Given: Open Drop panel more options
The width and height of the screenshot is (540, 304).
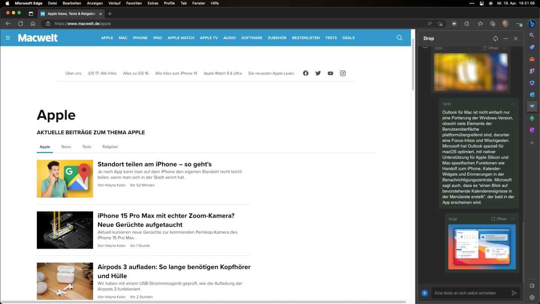Looking at the screenshot, I should (x=506, y=39).
